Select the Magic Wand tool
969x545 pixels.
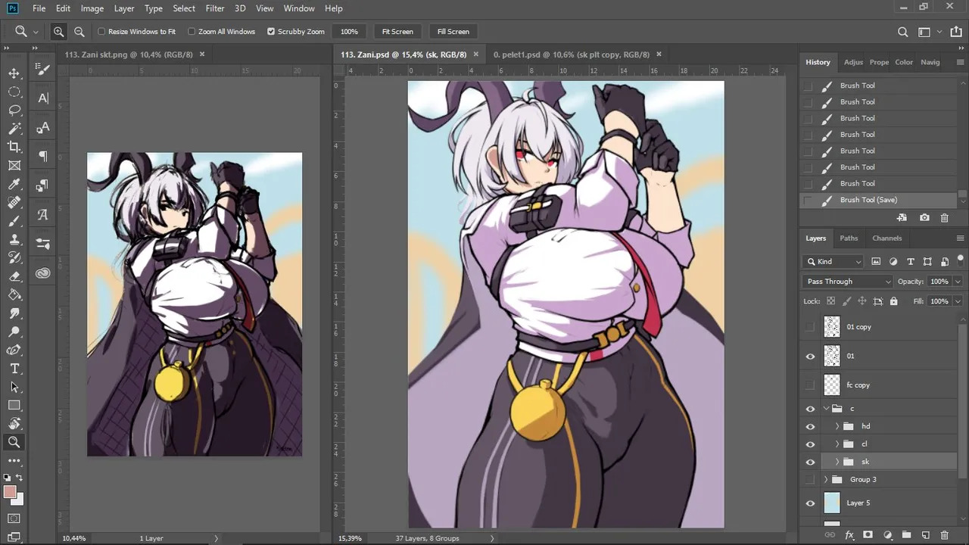pyautogui.click(x=14, y=129)
